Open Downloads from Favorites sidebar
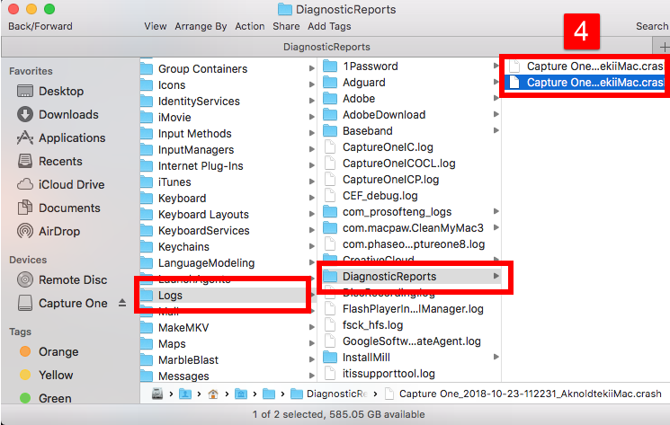670x425 pixels. click(24, 114)
